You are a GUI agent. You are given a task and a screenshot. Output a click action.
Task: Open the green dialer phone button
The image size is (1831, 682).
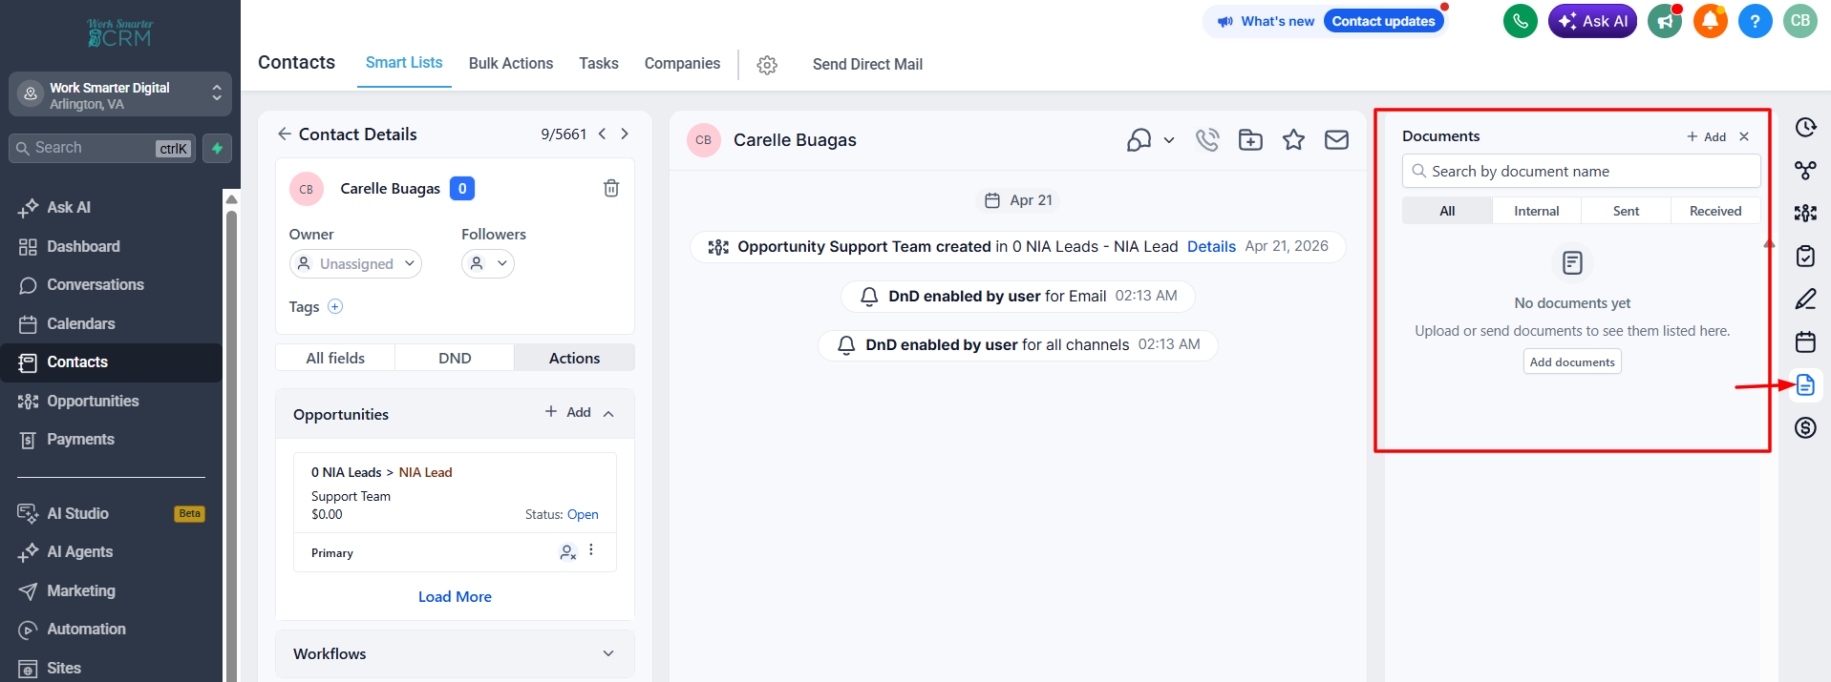tap(1521, 21)
